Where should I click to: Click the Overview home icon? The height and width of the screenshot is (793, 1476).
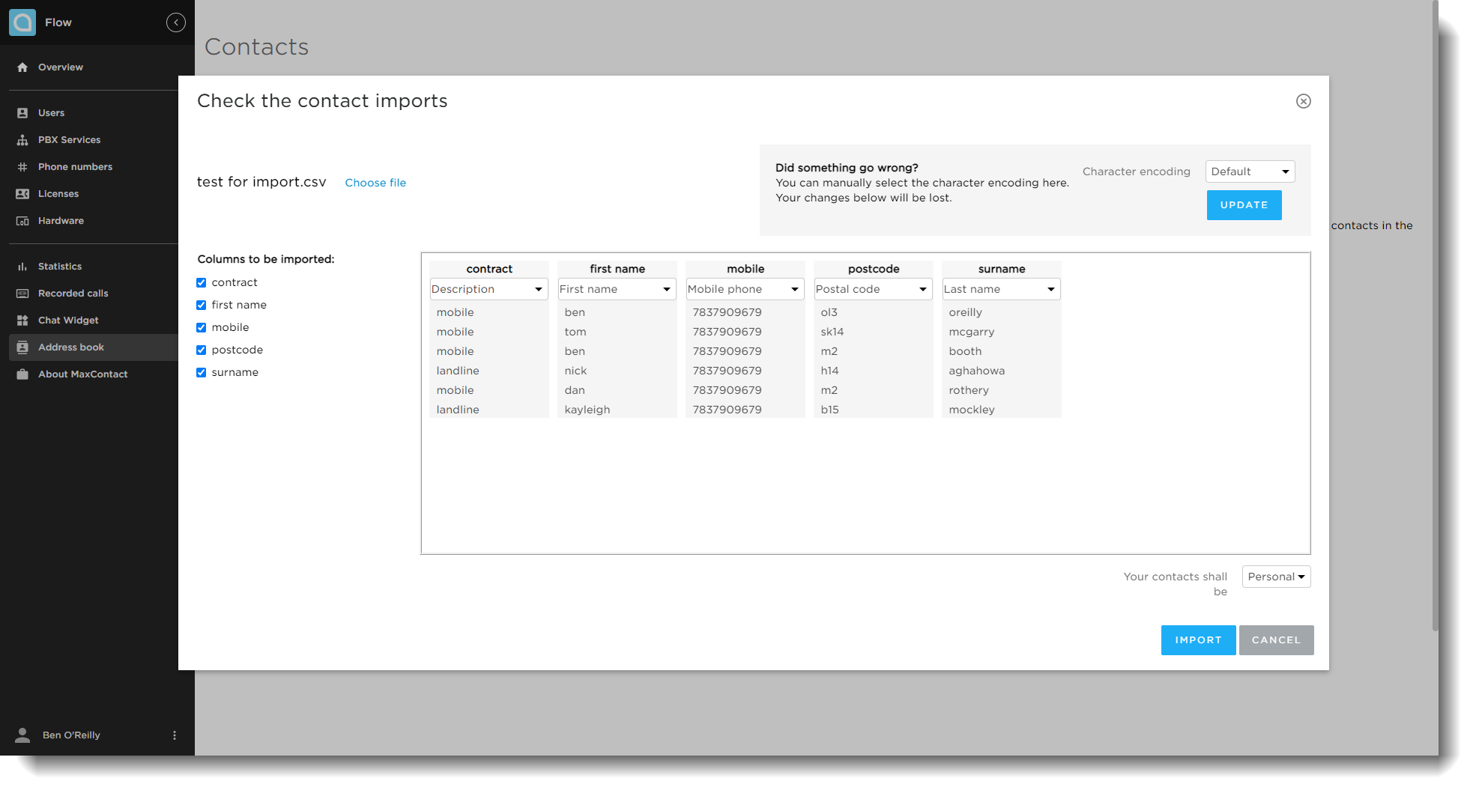[22, 67]
